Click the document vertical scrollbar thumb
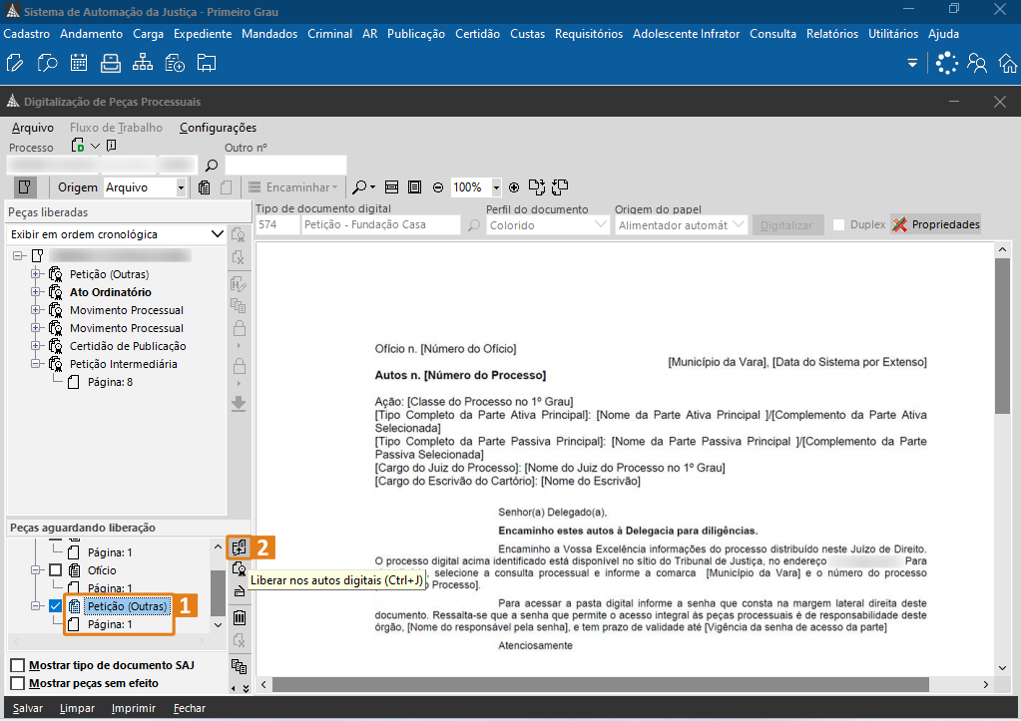This screenshot has height=721, width=1021. click(1002, 335)
